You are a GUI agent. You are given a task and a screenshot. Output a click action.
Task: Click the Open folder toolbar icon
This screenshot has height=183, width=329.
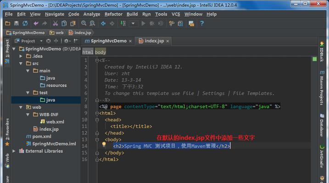tap(7, 23)
